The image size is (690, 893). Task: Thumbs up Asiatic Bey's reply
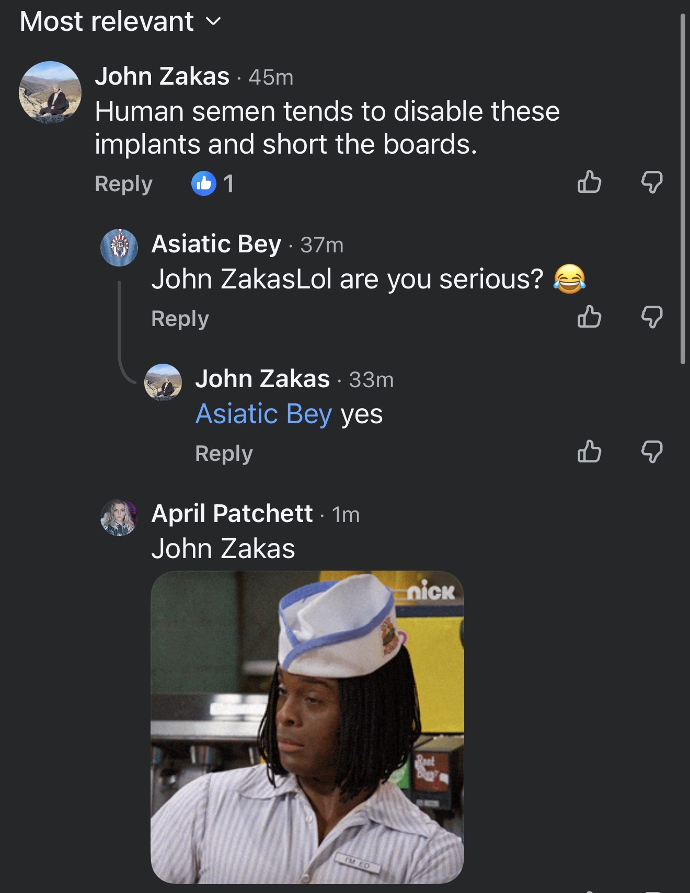click(x=589, y=317)
